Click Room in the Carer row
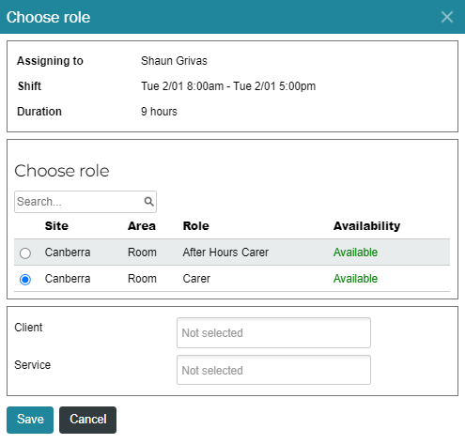 (x=142, y=279)
